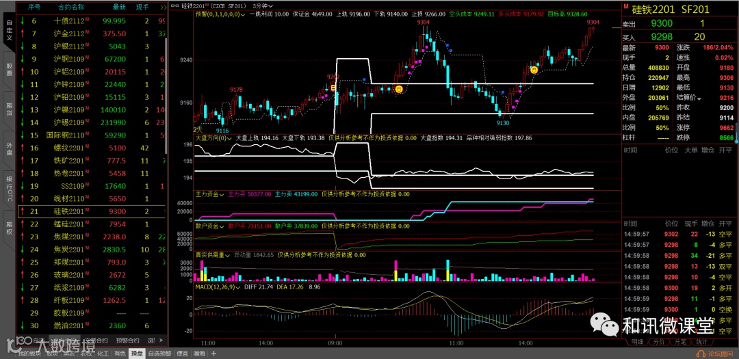This screenshot has height=359, width=739.
Task: Expand the 大盘方向(0) indicator dropdown
Action: pos(214,138)
